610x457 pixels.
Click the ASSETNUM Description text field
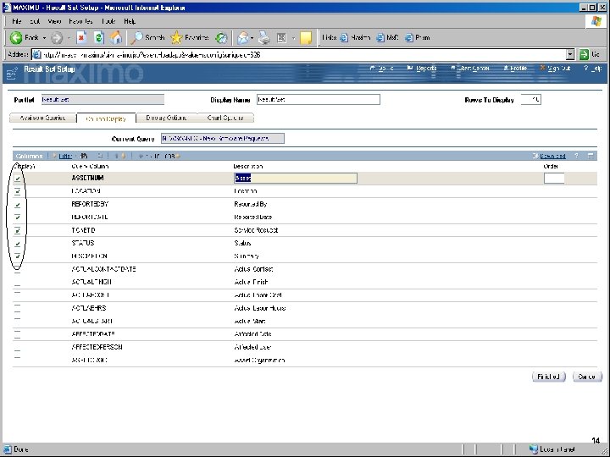(x=296, y=178)
